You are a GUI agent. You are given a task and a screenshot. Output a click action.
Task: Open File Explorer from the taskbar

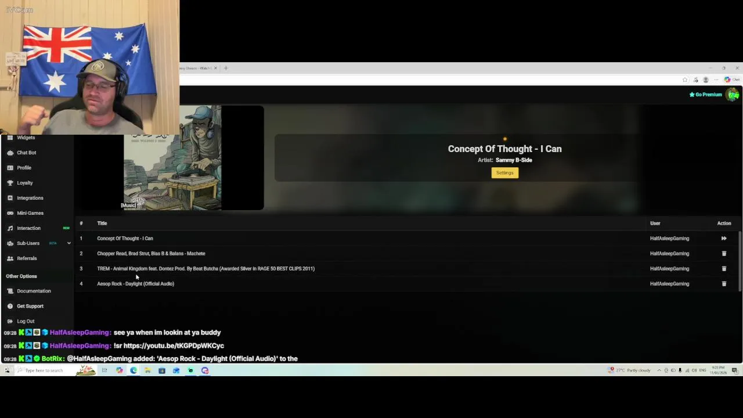pyautogui.click(x=147, y=370)
